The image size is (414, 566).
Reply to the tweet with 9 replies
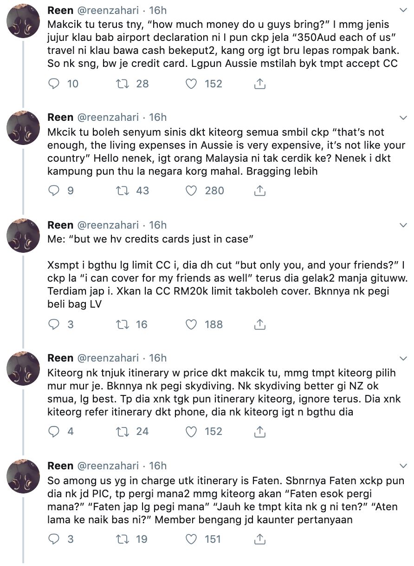tap(54, 191)
